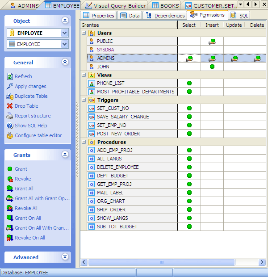Image resolution: width=268 pixels, height=277 pixels.
Task: Toggle Select permission for DEPT_BUDGET procedure
Action: 189,176
